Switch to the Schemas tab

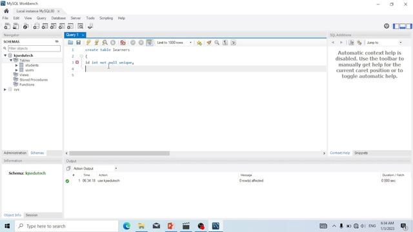(37, 153)
